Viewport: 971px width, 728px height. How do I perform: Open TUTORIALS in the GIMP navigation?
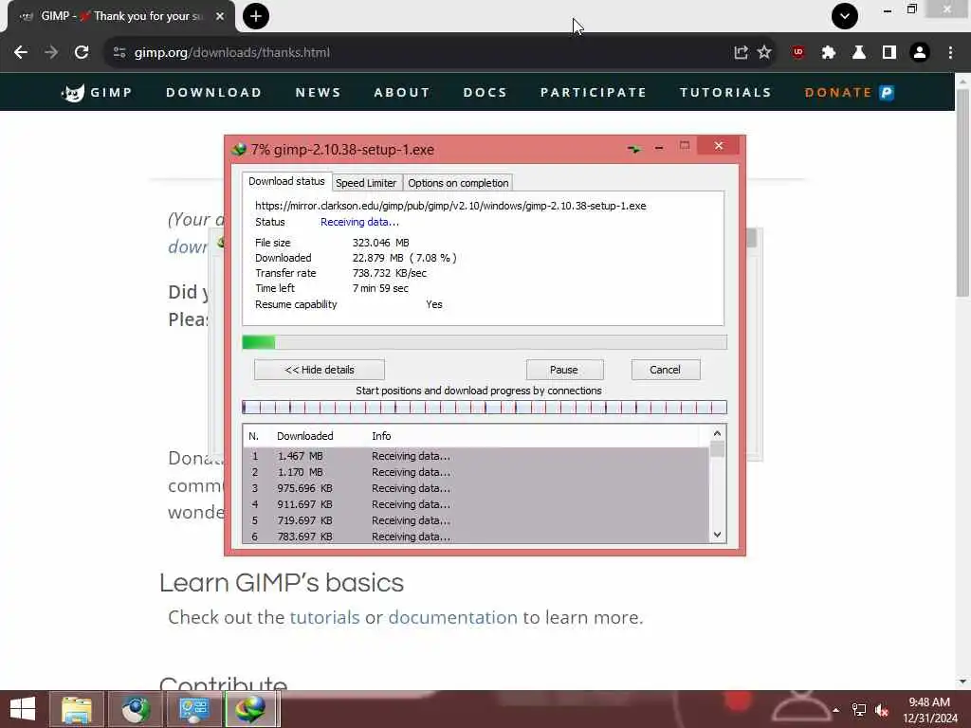point(725,93)
